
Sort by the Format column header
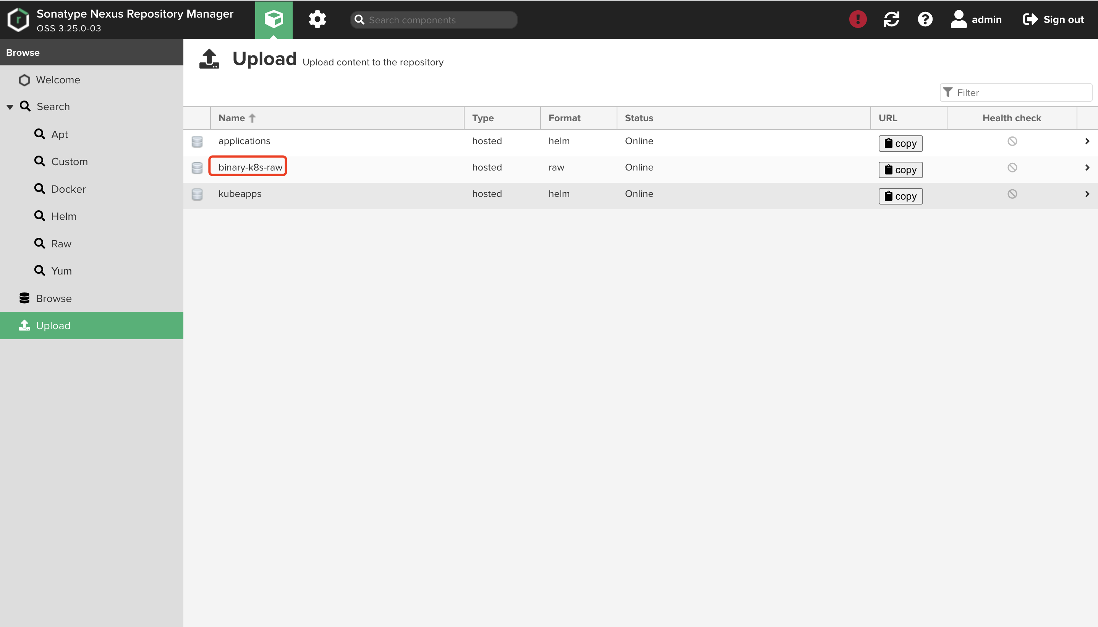pos(578,118)
